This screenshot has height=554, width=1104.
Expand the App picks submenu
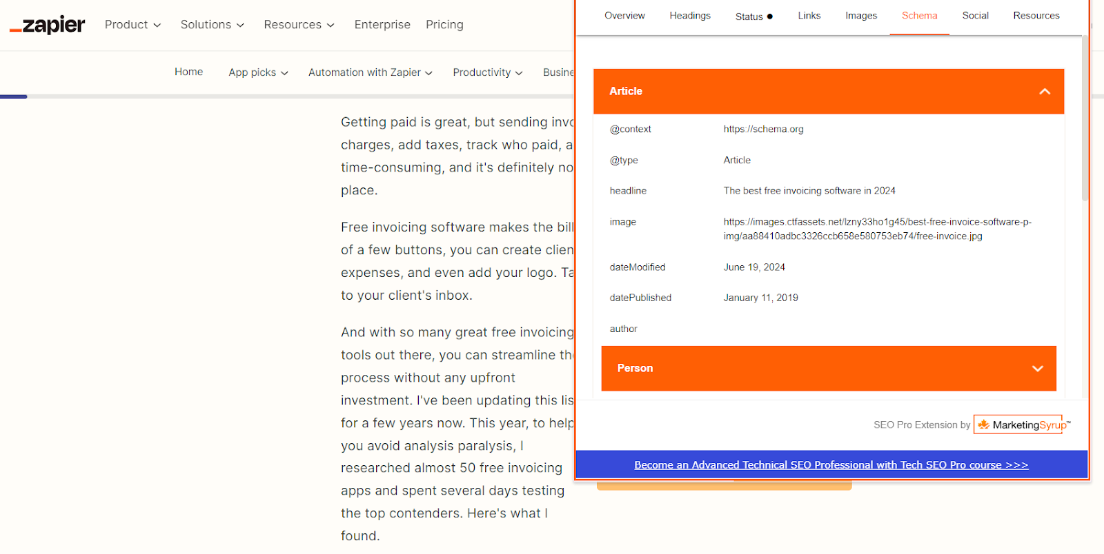tap(258, 72)
